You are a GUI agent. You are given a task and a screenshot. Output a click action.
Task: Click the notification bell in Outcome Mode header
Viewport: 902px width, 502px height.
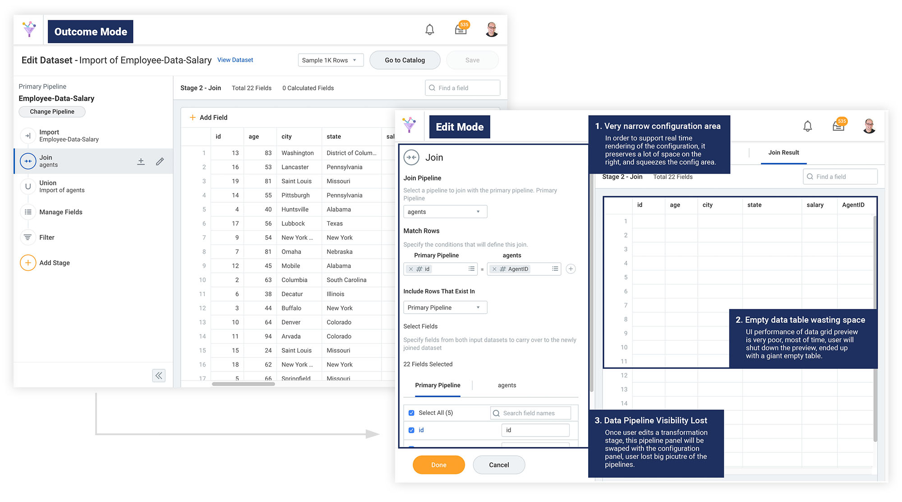pyautogui.click(x=429, y=30)
